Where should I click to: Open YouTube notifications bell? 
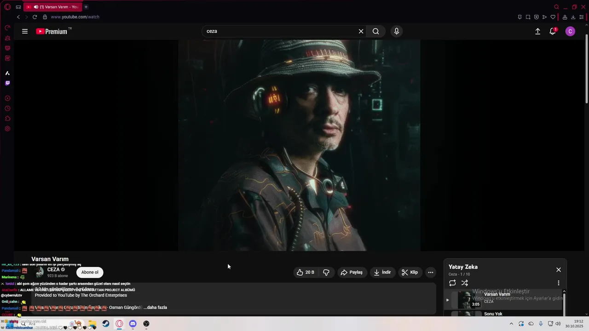click(553, 31)
